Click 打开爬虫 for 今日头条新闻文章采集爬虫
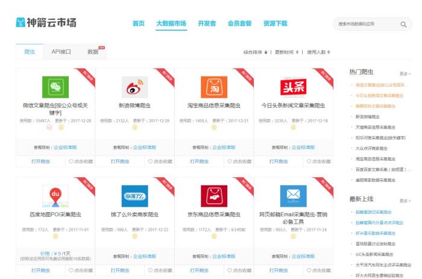Viewport: 422px width, 279px height. coord(279,161)
